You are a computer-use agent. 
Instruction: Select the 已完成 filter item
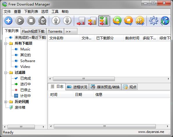[26, 78]
